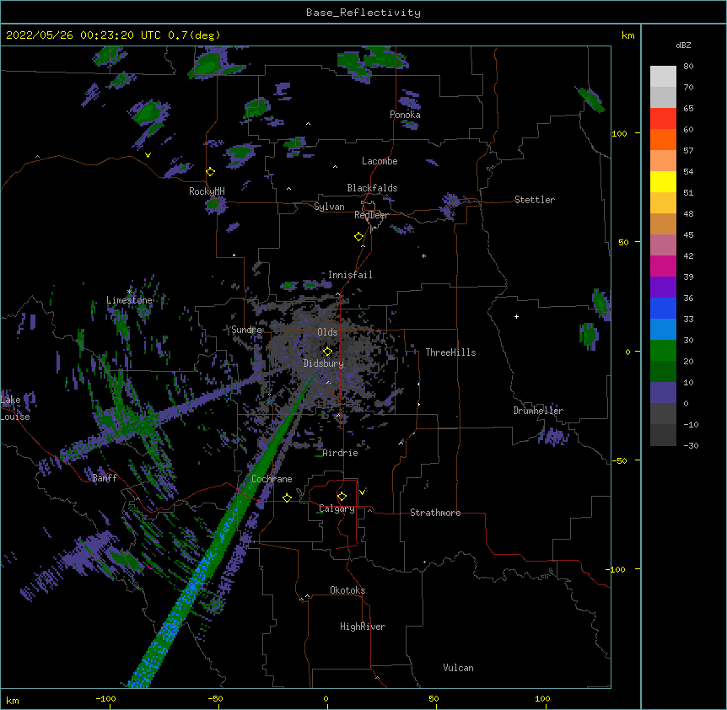The image size is (727, 710).
Task: Click the Okotoks label
Action: tap(347, 590)
